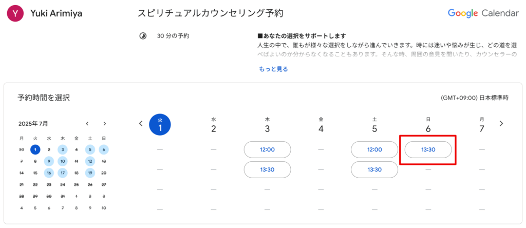
Task: Expand description with もっと見る link
Action: coord(273,69)
